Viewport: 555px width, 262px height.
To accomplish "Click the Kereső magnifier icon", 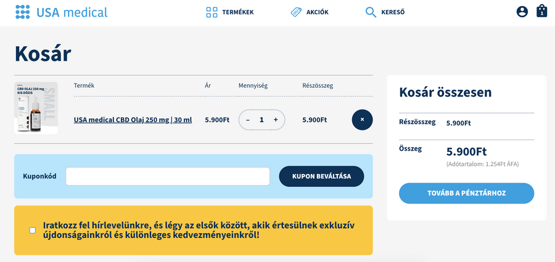I will [371, 12].
